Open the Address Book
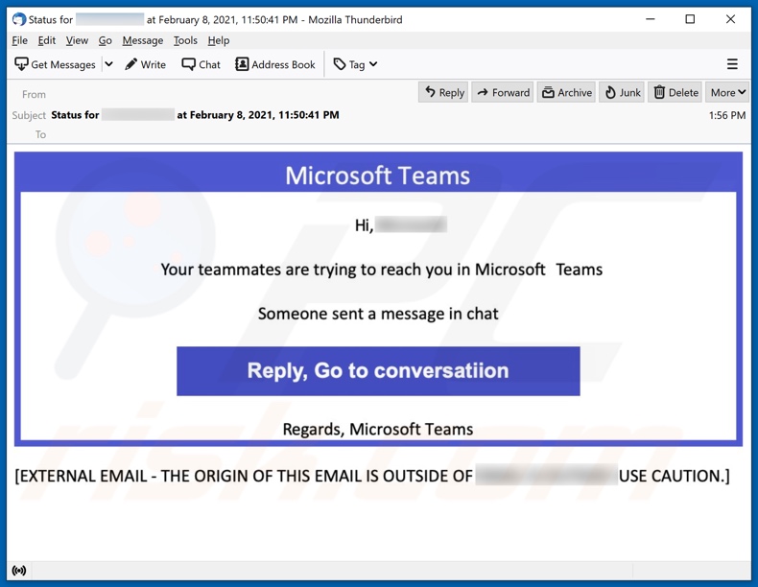Image resolution: width=758 pixels, height=587 pixels. [x=275, y=64]
